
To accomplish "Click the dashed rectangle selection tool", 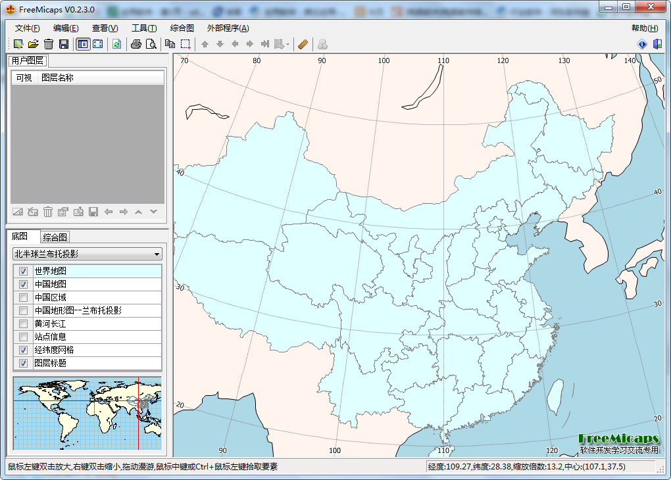I will coord(186,44).
